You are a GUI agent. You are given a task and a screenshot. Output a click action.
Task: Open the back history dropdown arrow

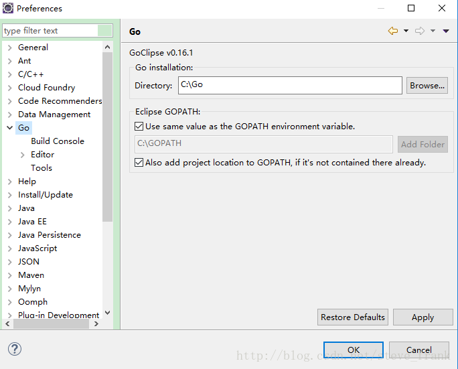pyautogui.click(x=406, y=31)
